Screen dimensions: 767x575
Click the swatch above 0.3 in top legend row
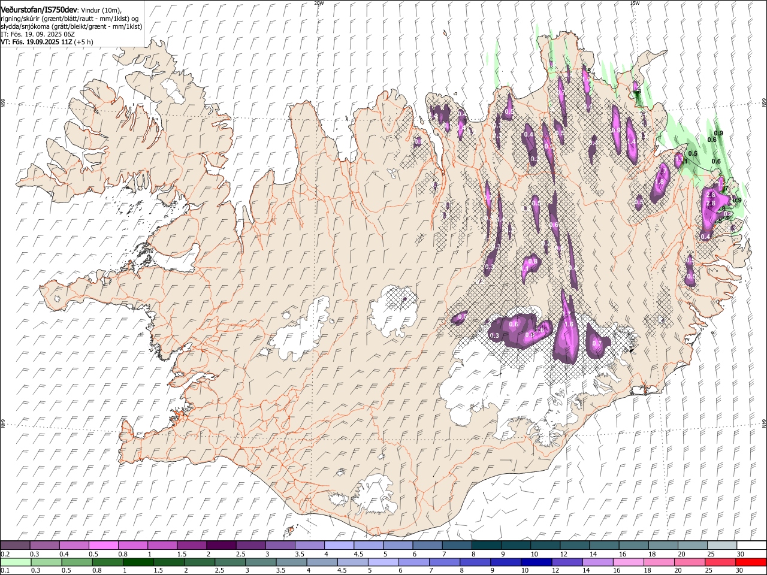pyautogui.click(x=44, y=546)
